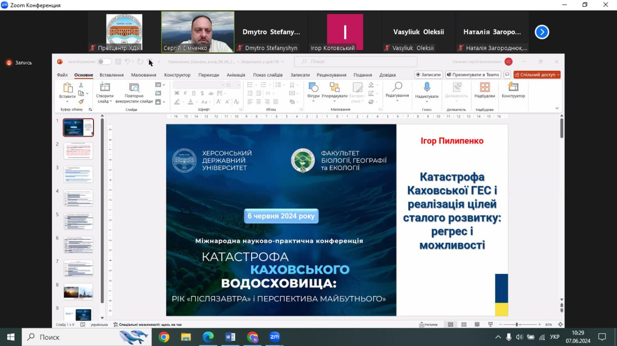The image size is (617, 346).
Task: Click the Italic К formatting icon
Action: point(185,93)
